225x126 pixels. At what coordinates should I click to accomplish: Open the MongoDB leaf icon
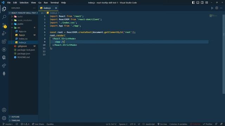pos(4,73)
